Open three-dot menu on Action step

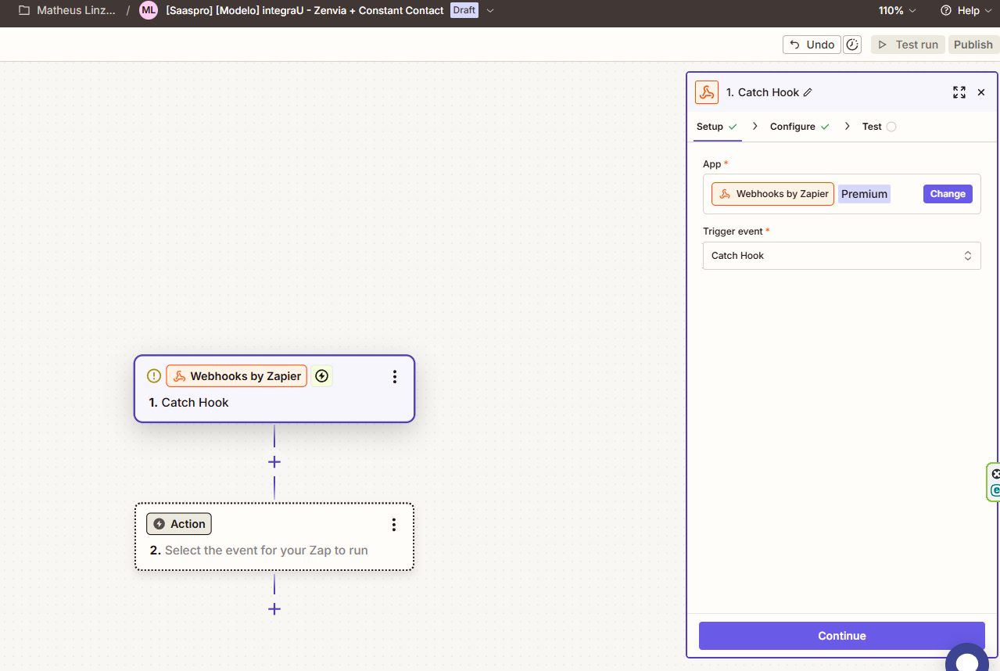click(x=394, y=525)
